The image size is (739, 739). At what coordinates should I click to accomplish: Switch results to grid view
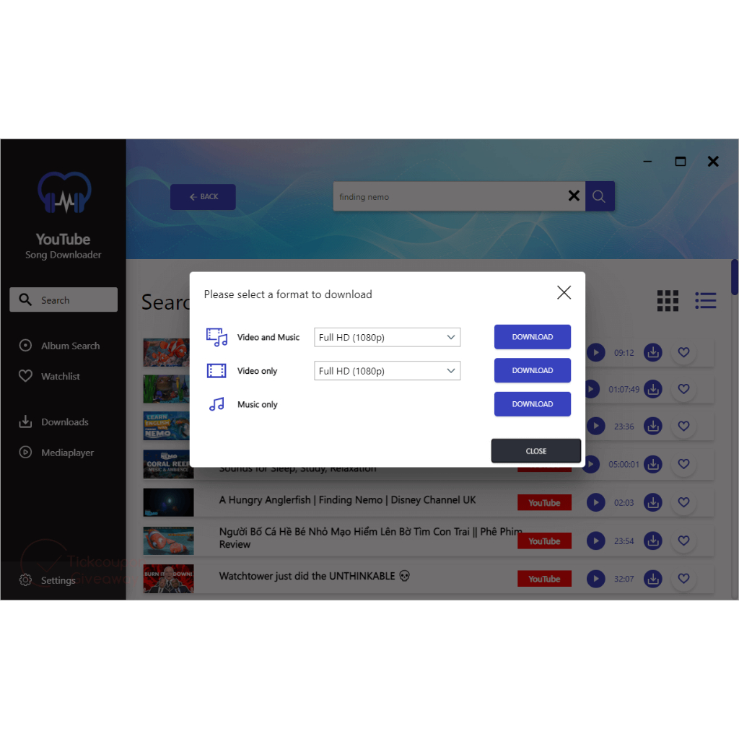[668, 301]
